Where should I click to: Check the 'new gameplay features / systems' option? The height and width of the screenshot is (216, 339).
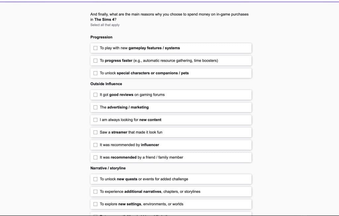click(x=95, y=48)
